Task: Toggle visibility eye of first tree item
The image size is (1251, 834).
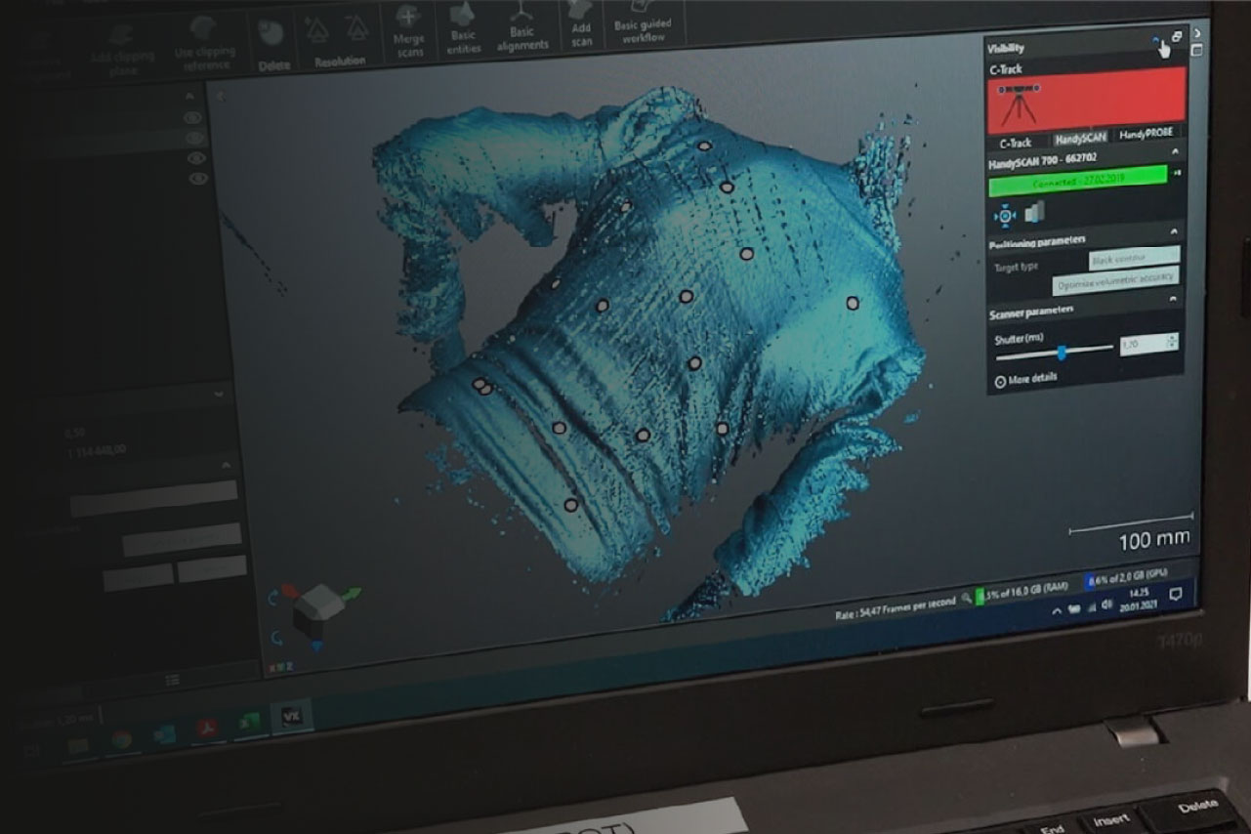Action: tap(193, 118)
